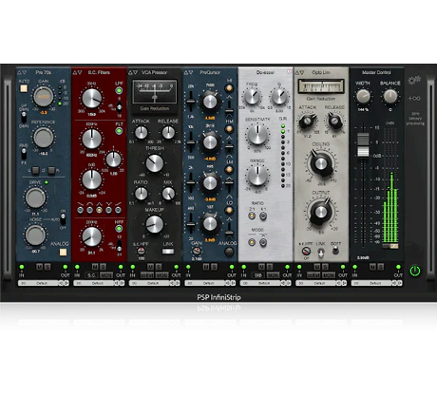Select the bell filter shape in S.C. Filters
This screenshot has height=395, width=437.
click(x=99, y=210)
